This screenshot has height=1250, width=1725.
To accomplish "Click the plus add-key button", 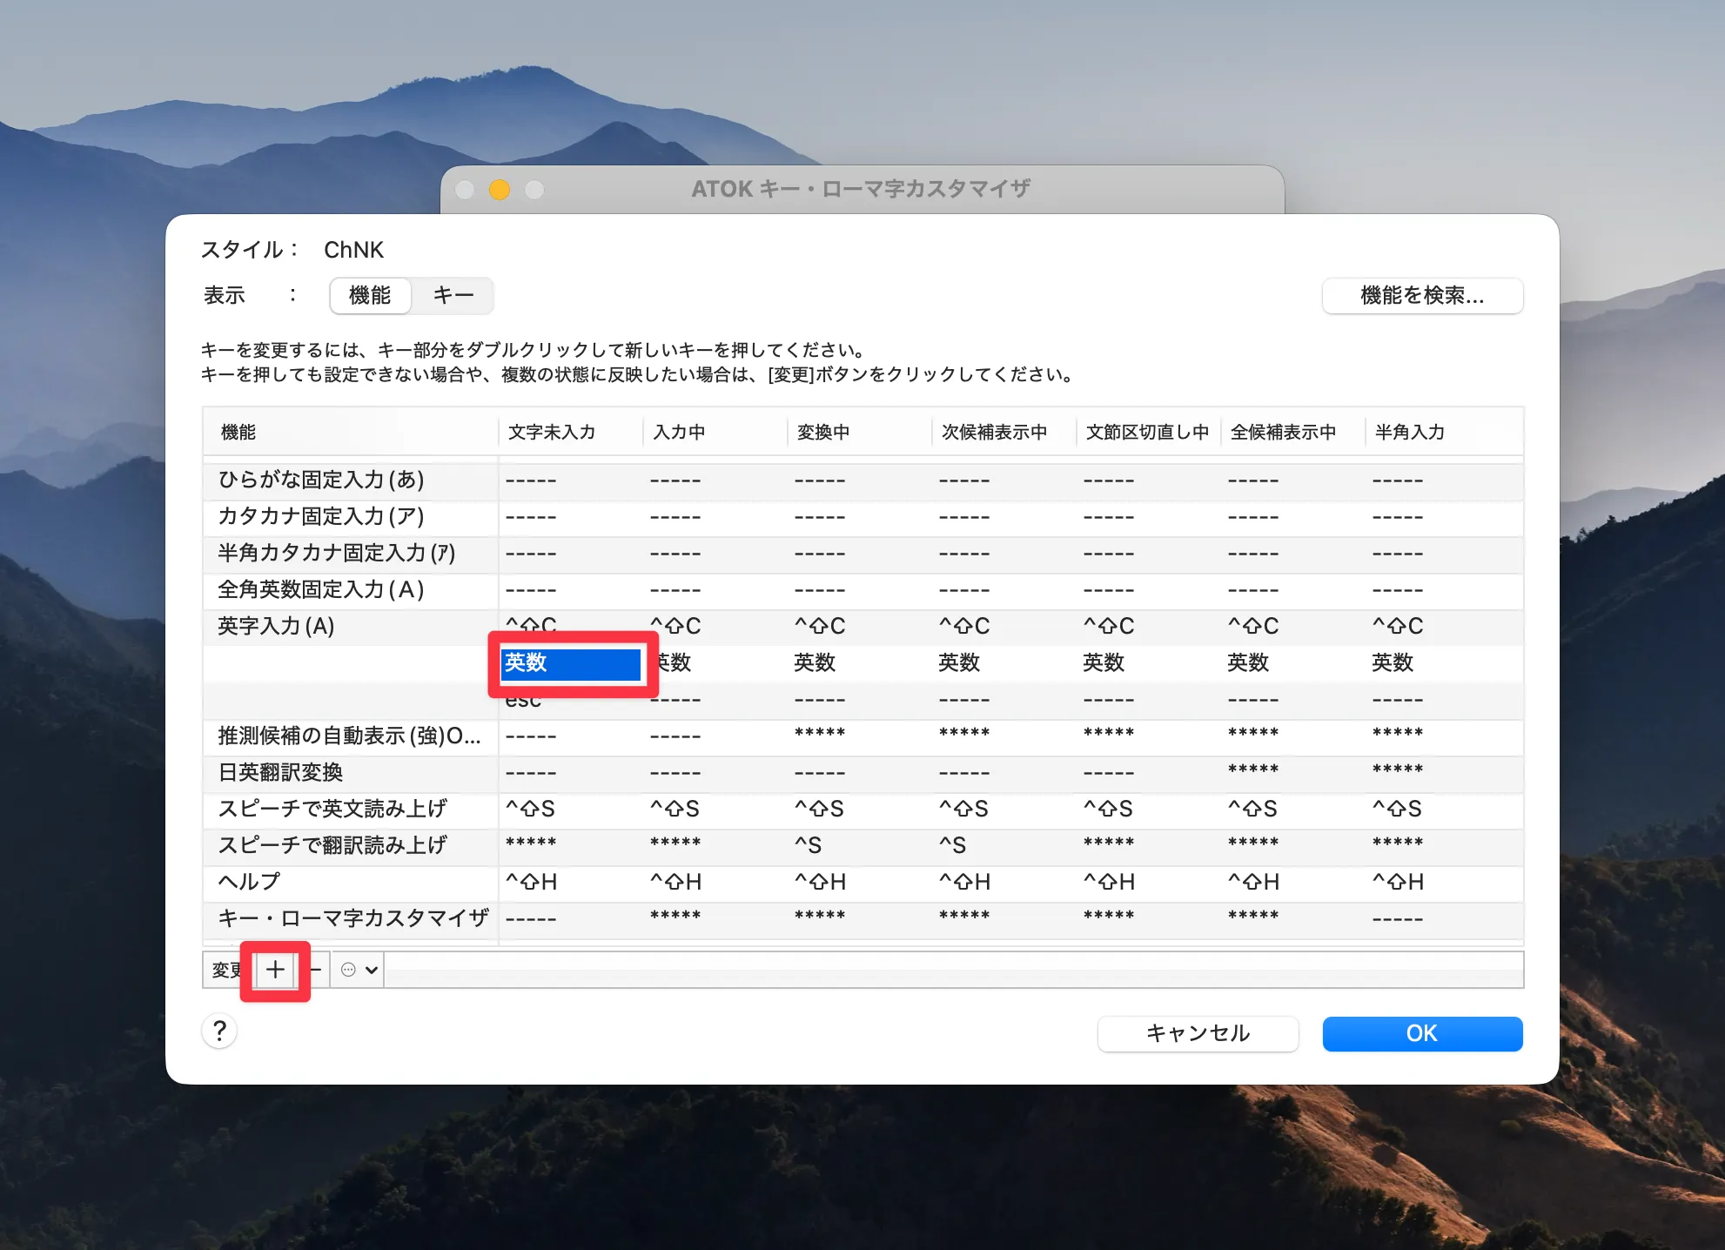I will coord(275,970).
